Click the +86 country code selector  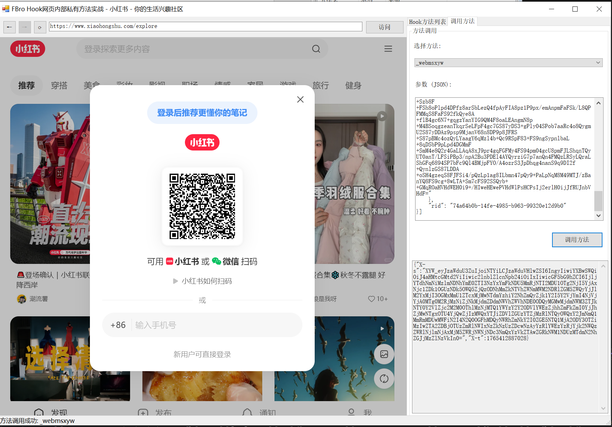coord(118,325)
